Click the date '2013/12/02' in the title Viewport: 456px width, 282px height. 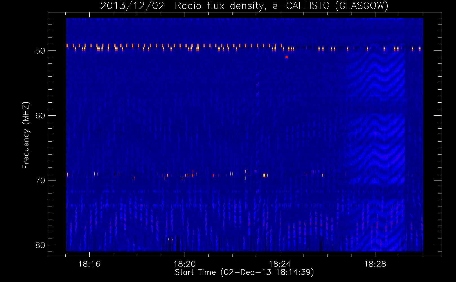coord(132,6)
